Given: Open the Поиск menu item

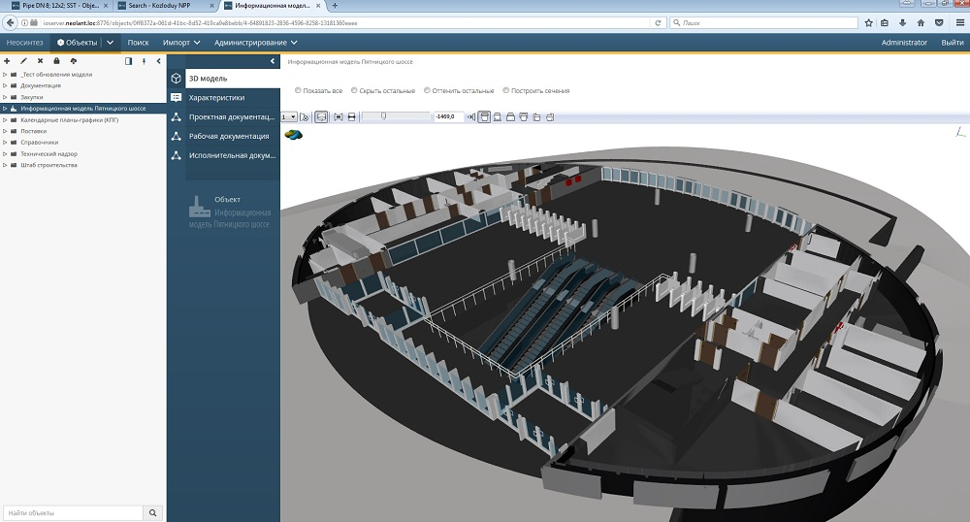Looking at the screenshot, I should click(x=138, y=43).
